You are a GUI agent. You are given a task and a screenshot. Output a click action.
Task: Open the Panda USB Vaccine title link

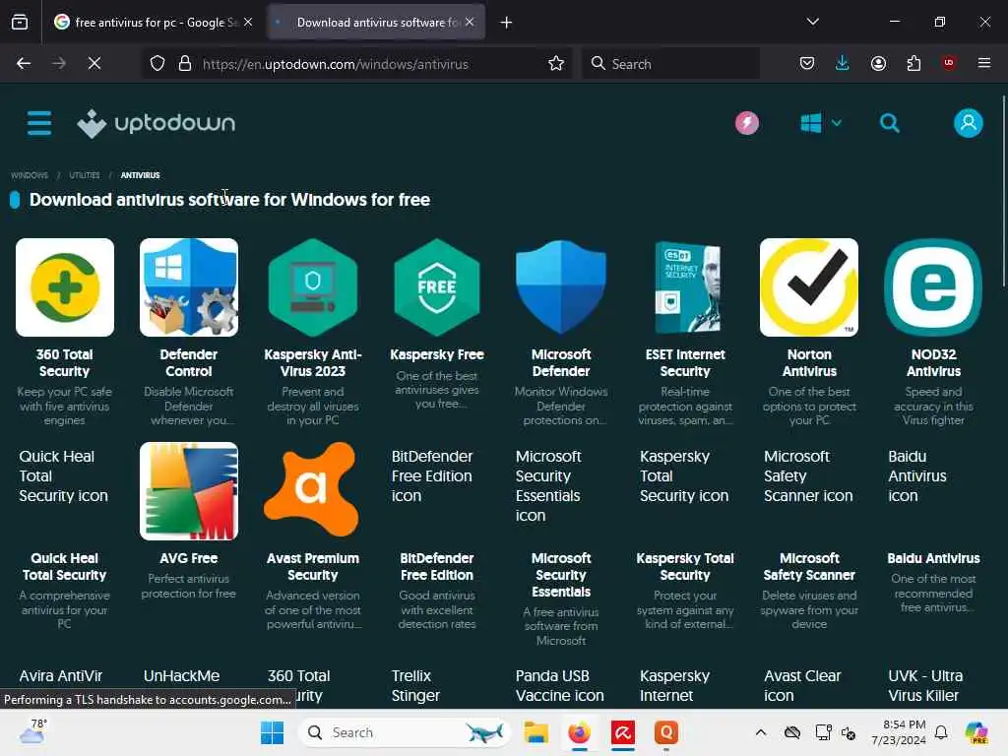point(560,686)
